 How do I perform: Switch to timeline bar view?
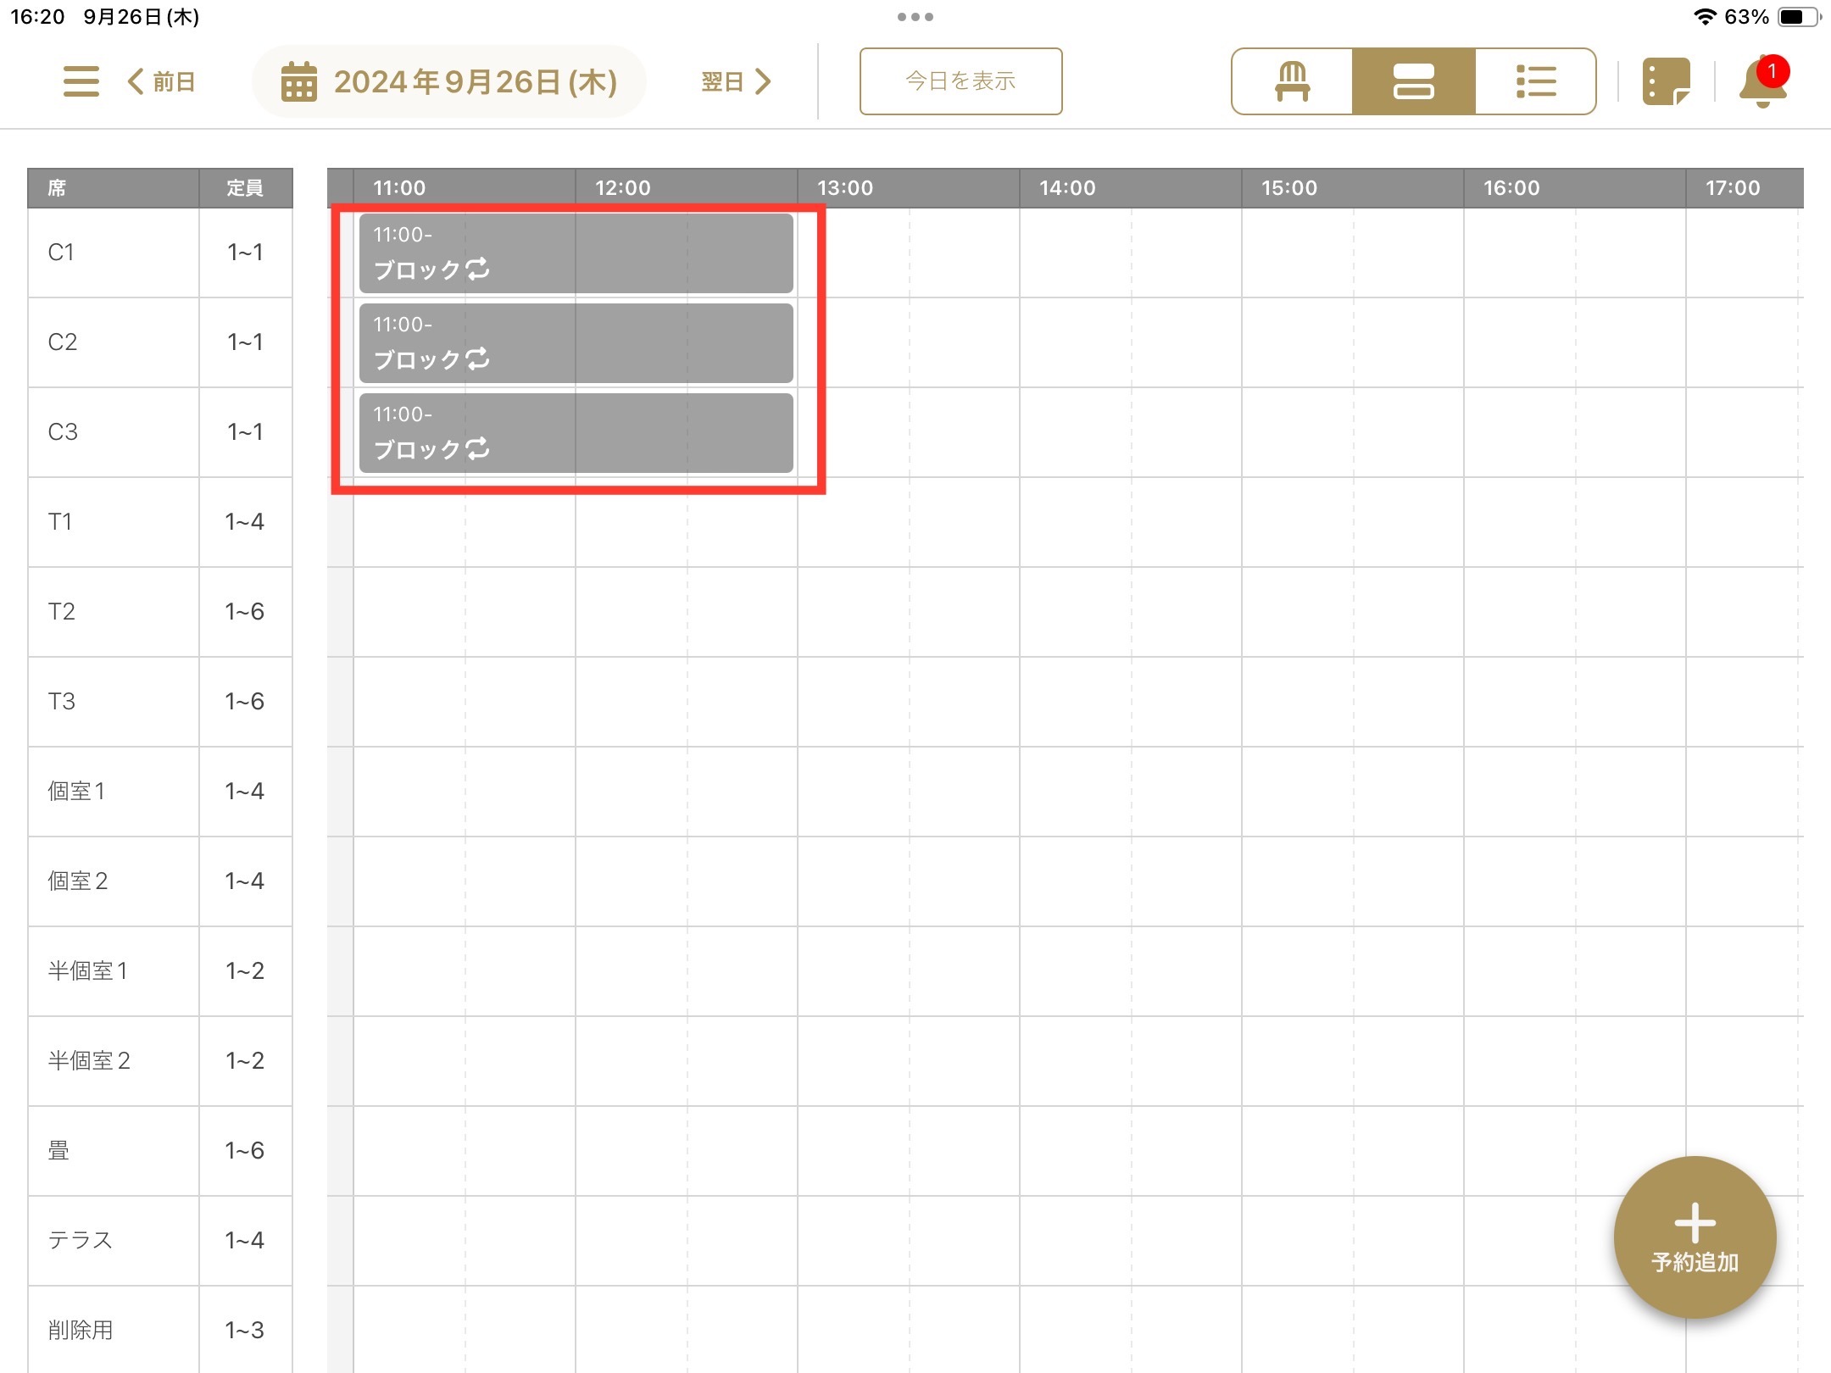pyautogui.click(x=1413, y=81)
